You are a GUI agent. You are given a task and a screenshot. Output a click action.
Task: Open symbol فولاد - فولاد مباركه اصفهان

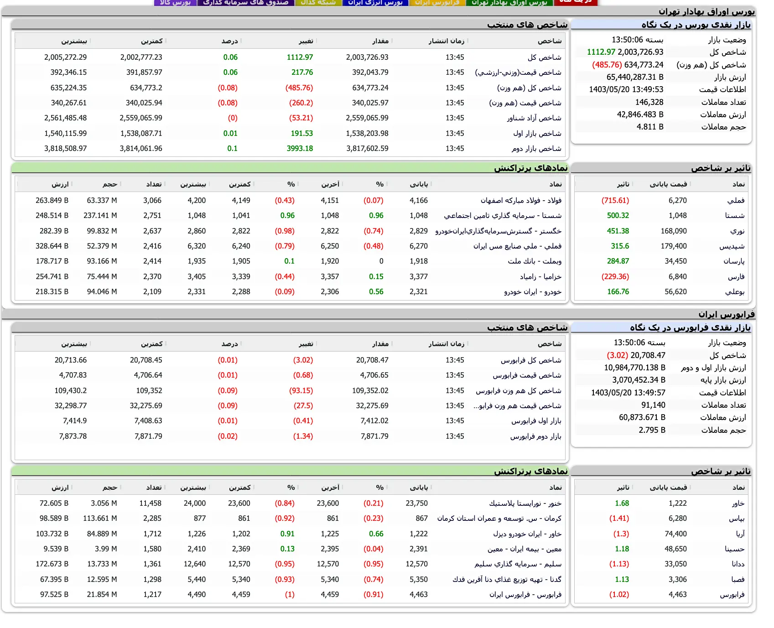(521, 200)
